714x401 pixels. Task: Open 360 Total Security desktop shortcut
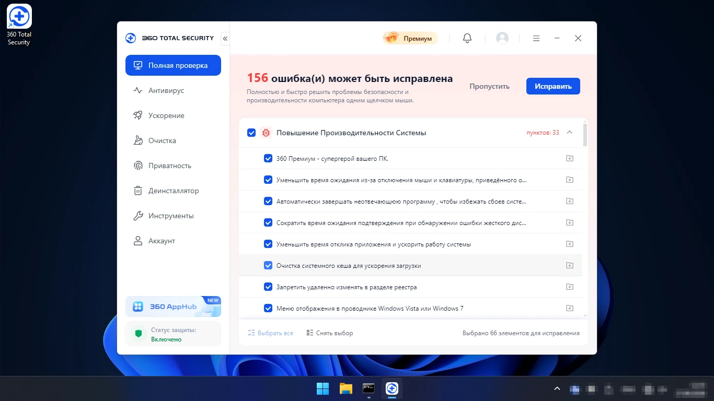[x=19, y=25]
